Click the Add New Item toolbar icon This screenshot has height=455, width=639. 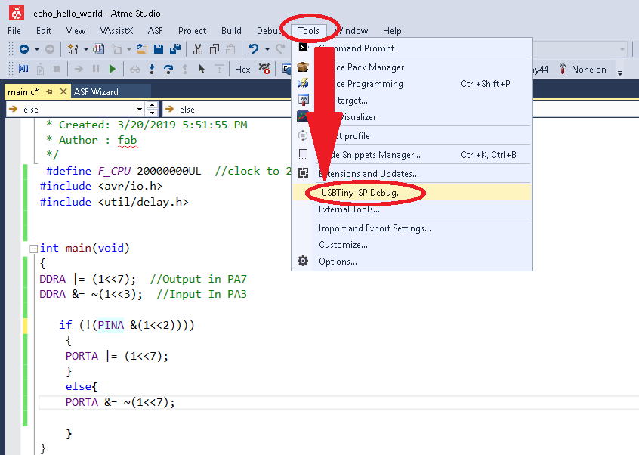pyautogui.click(x=99, y=49)
